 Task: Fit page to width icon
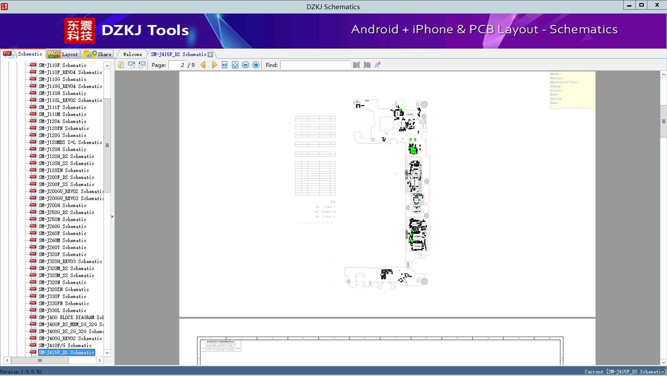coord(225,65)
